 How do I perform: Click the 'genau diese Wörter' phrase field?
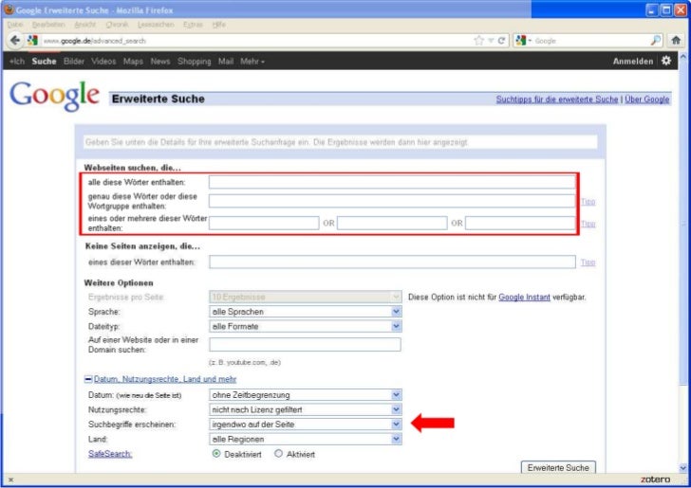[x=392, y=201]
